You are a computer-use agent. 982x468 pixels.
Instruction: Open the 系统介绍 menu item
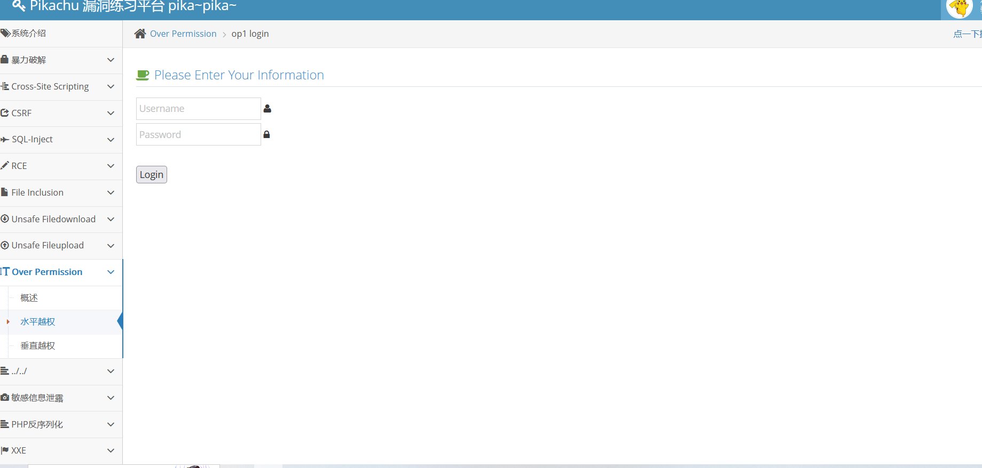(29, 33)
